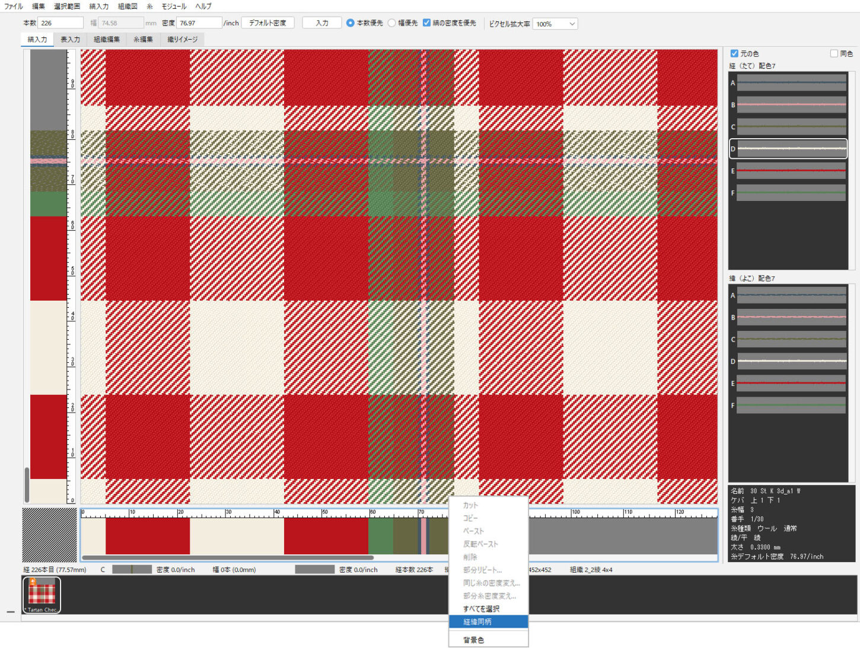Image resolution: width=860 pixels, height=648 pixels.
Task: Select warp yarn A navy swatch
Action: (791, 83)
